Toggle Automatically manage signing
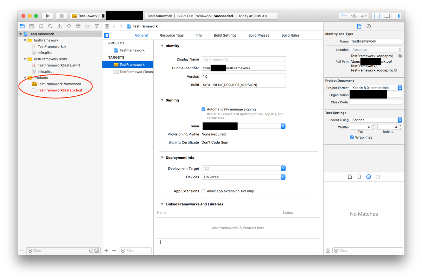The image size is (422, 280). [204, 109]
